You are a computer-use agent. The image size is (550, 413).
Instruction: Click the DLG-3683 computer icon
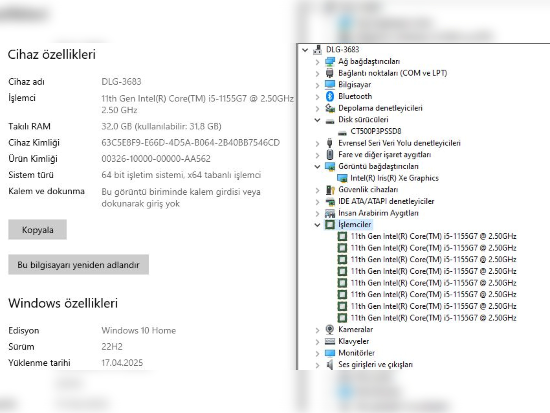317,50
